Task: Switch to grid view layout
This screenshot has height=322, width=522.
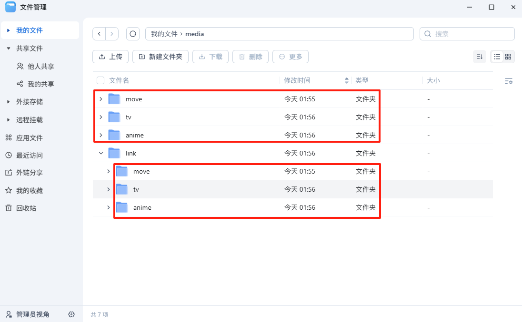Action: [x=509, y=56]
